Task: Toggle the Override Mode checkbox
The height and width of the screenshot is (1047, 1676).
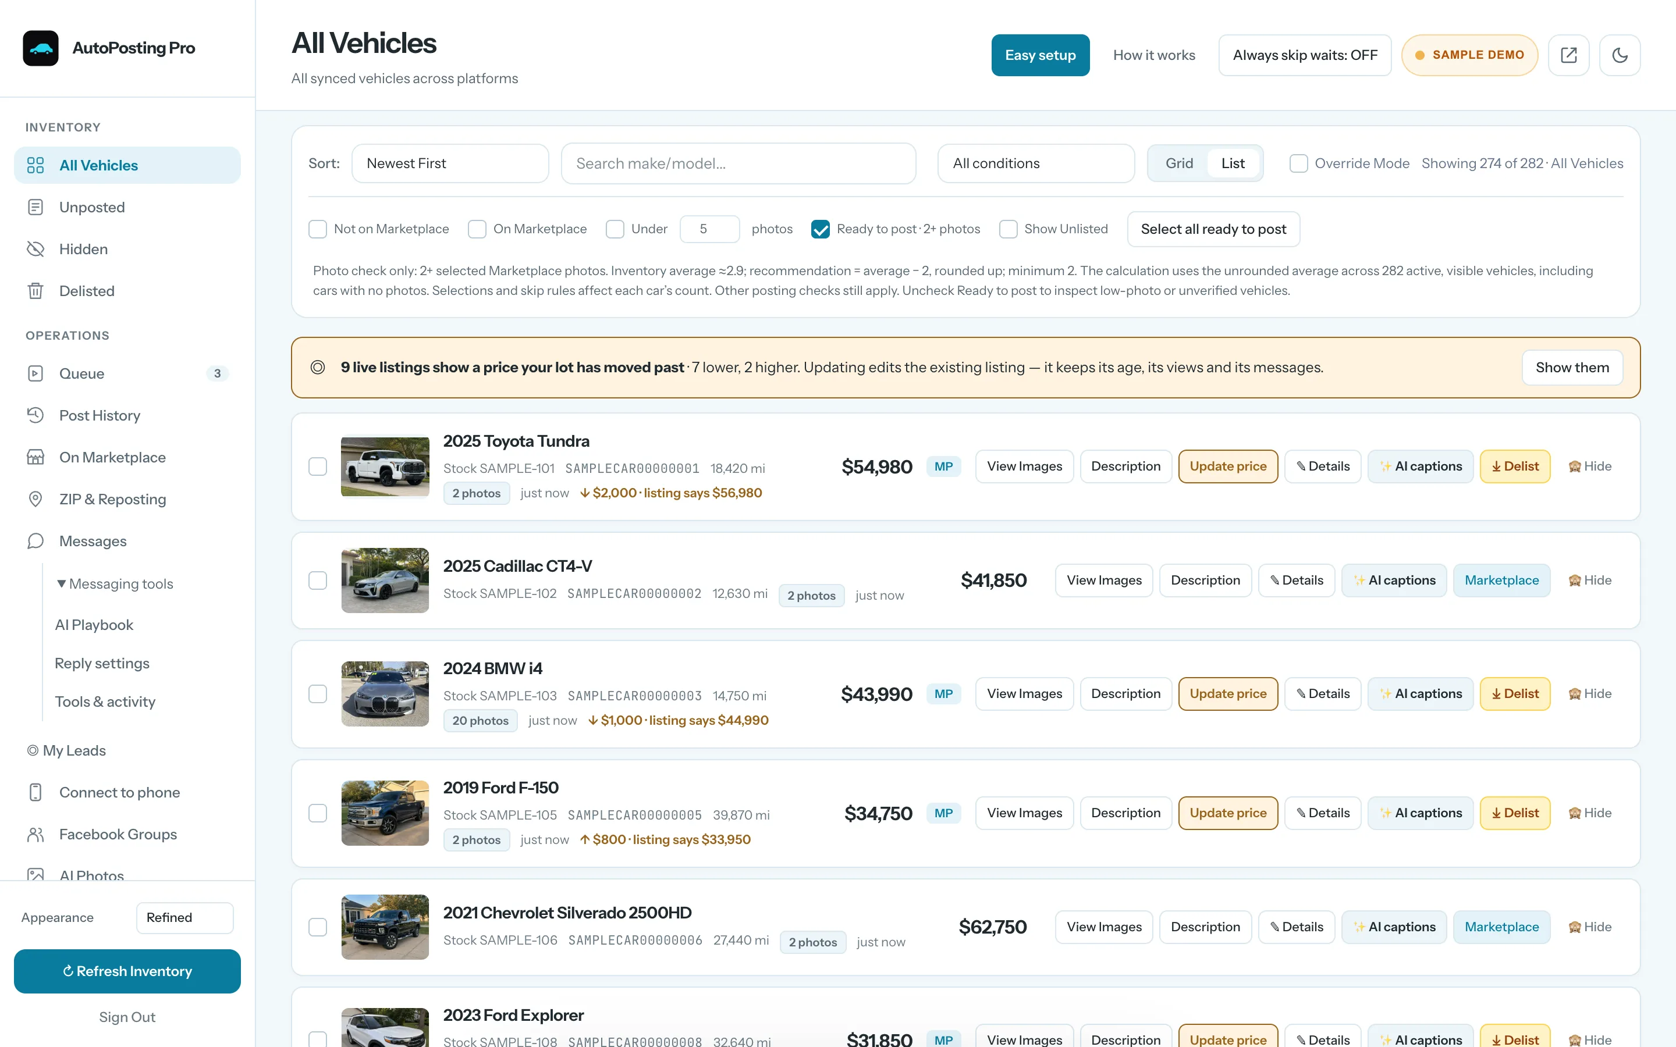Action: (x=1298, y=163)
